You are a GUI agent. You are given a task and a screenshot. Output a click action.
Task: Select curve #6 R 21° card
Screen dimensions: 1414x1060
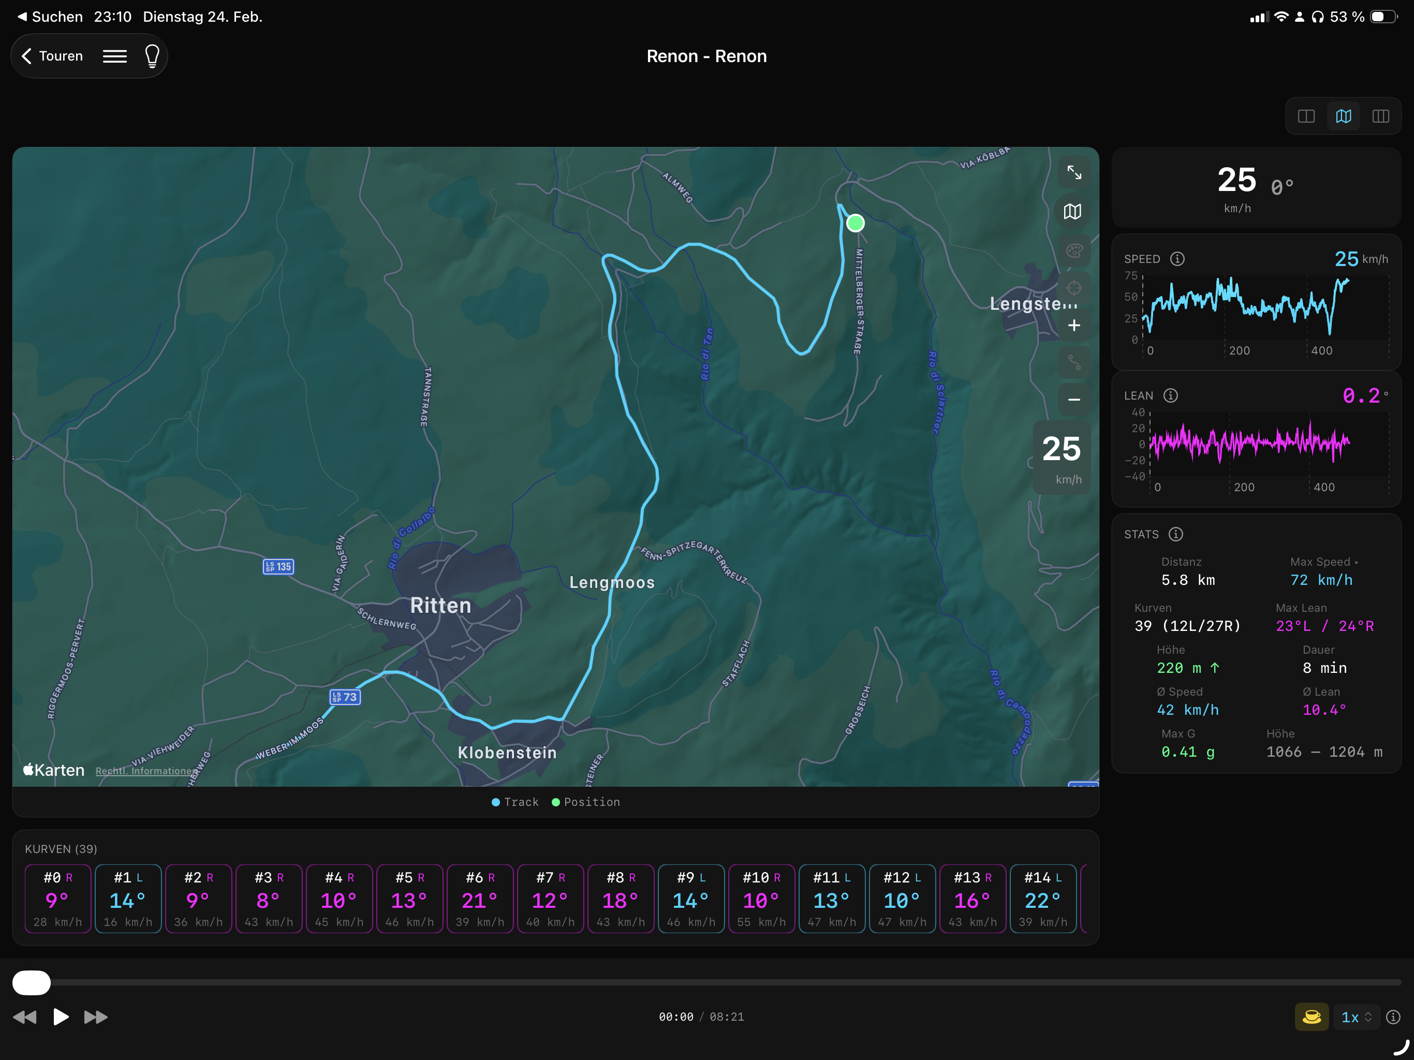(480, 899)
